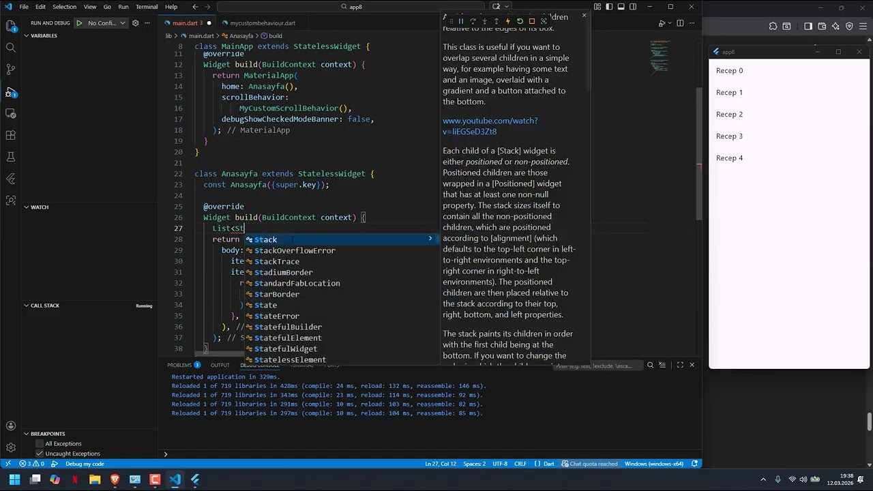Stop debugging red square icon
The height and width of the screenshot is (491, 873).
[x=532, y=21]
